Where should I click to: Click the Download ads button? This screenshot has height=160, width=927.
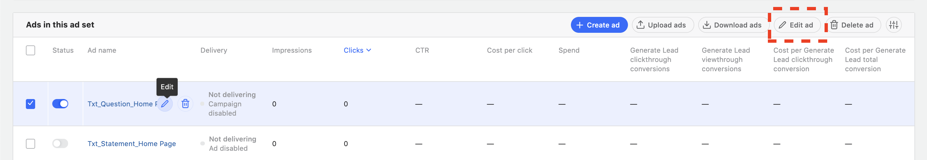tap(733, 25)
